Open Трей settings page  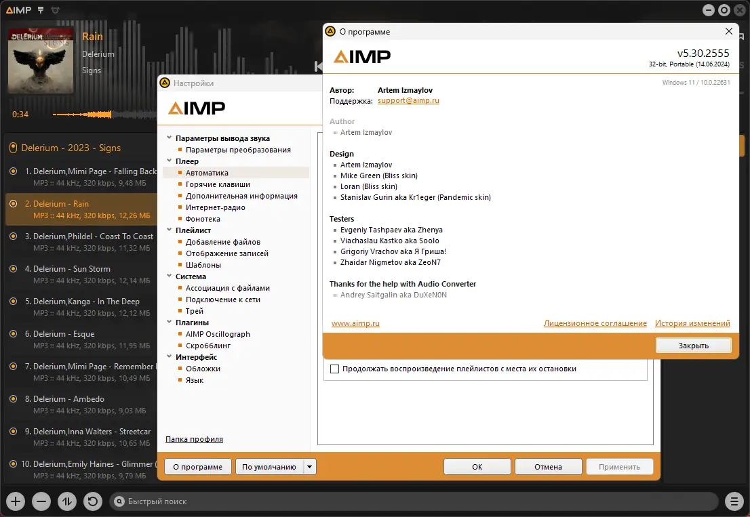point(194,311)
